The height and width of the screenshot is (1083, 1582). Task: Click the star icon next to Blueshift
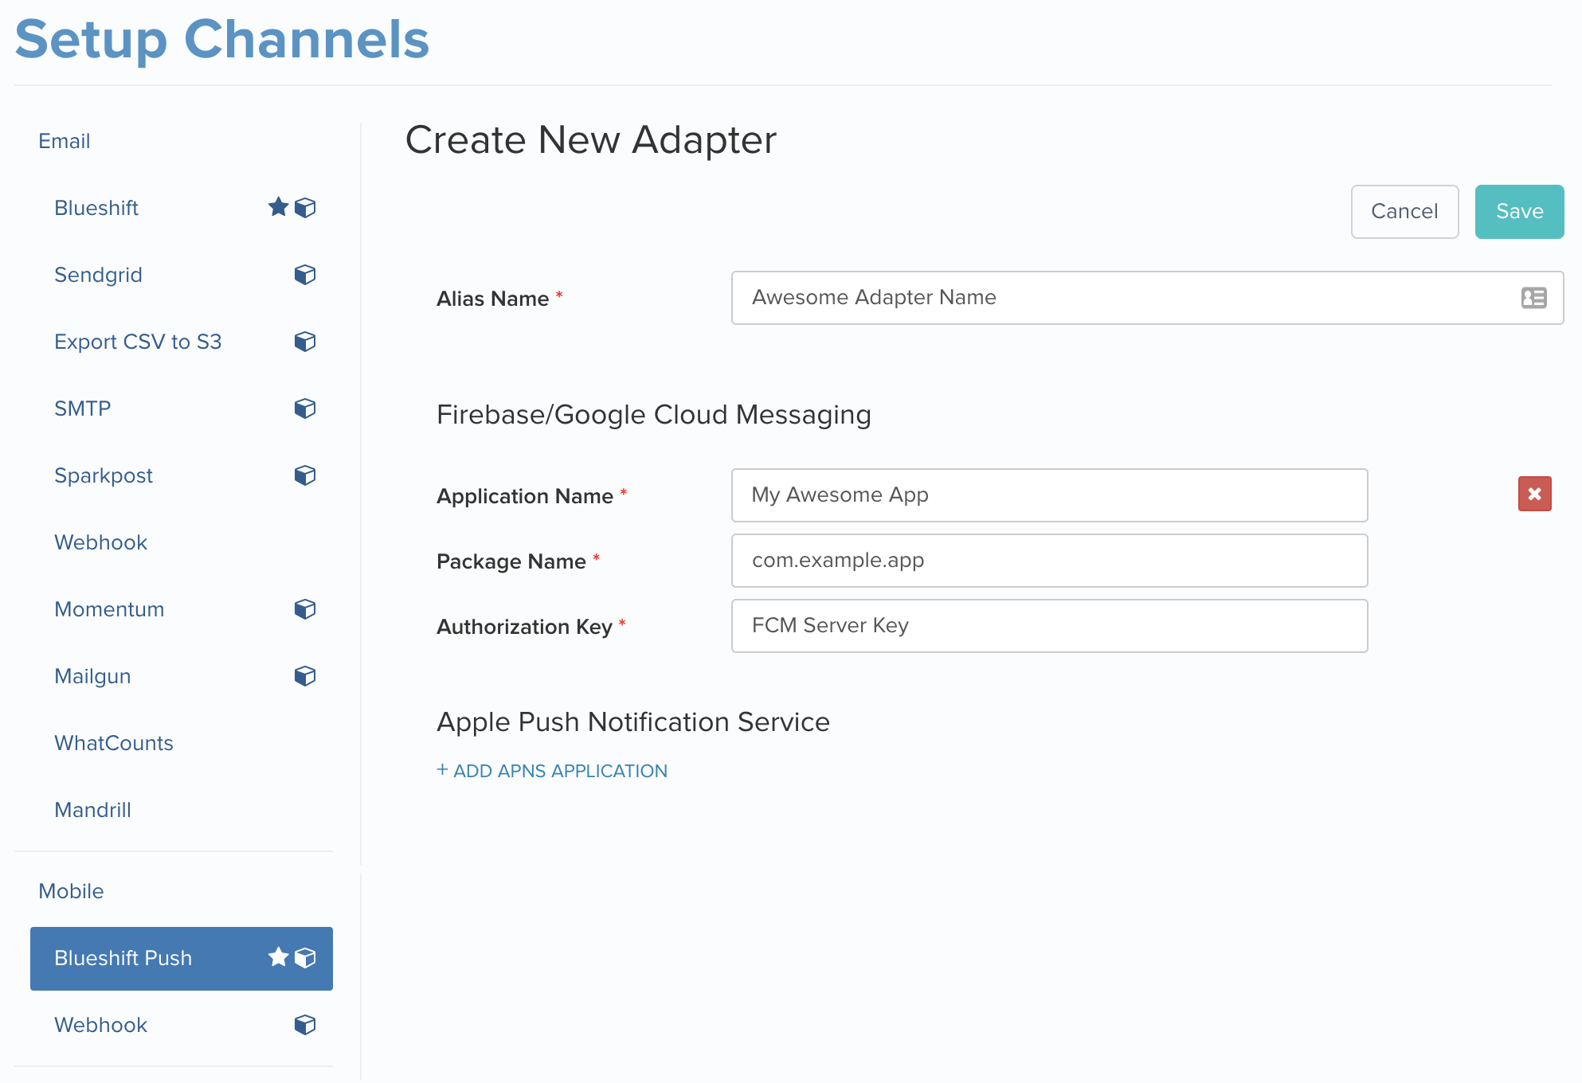pos(278,207)
